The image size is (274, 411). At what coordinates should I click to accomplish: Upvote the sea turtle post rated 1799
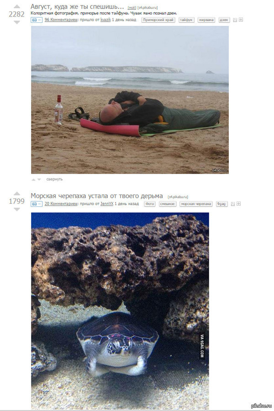click(x=17, y=194)
